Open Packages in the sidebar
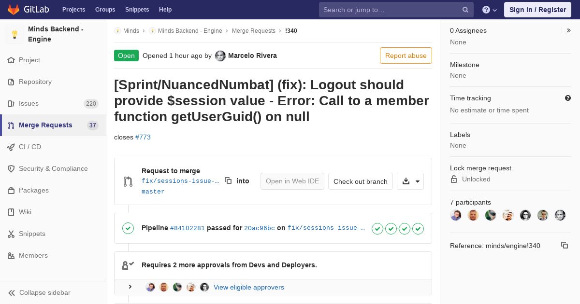 tap(53, 190)
